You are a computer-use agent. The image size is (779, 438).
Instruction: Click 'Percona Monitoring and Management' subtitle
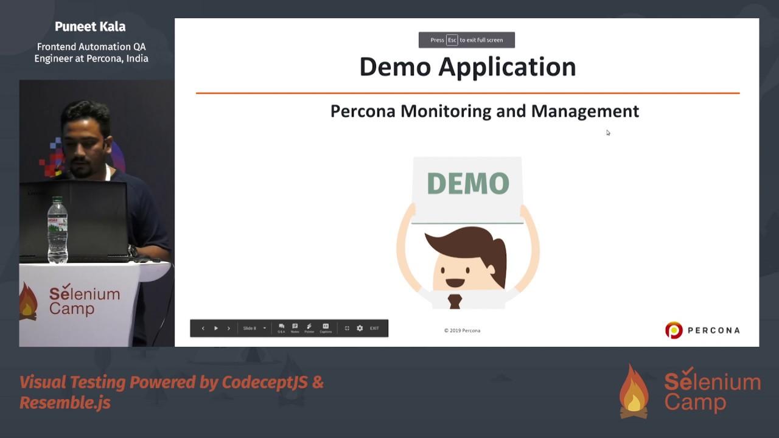tap(484, 111)
